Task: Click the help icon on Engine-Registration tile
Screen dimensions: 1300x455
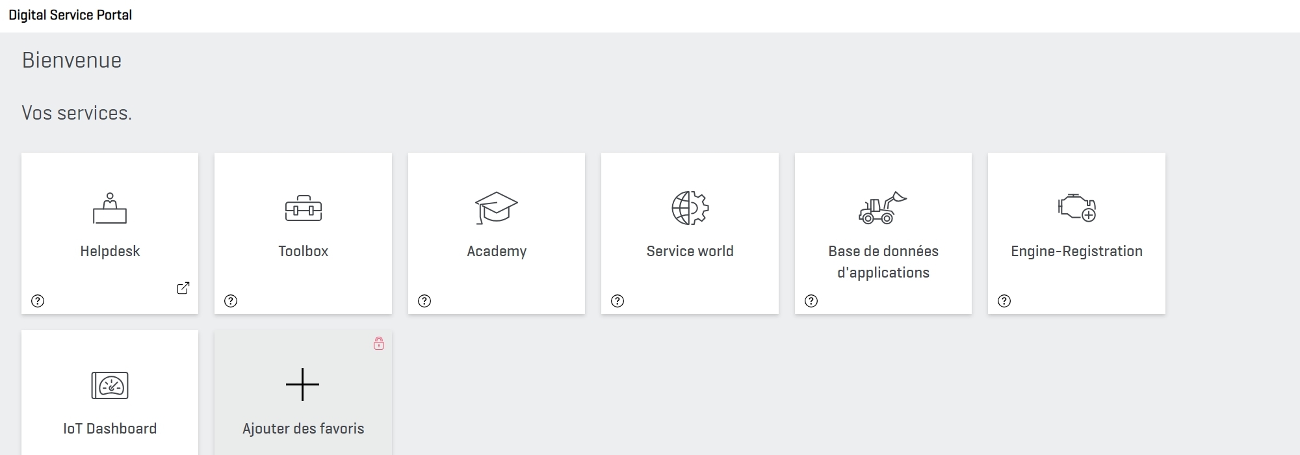Action: [x=1004, y=301]
